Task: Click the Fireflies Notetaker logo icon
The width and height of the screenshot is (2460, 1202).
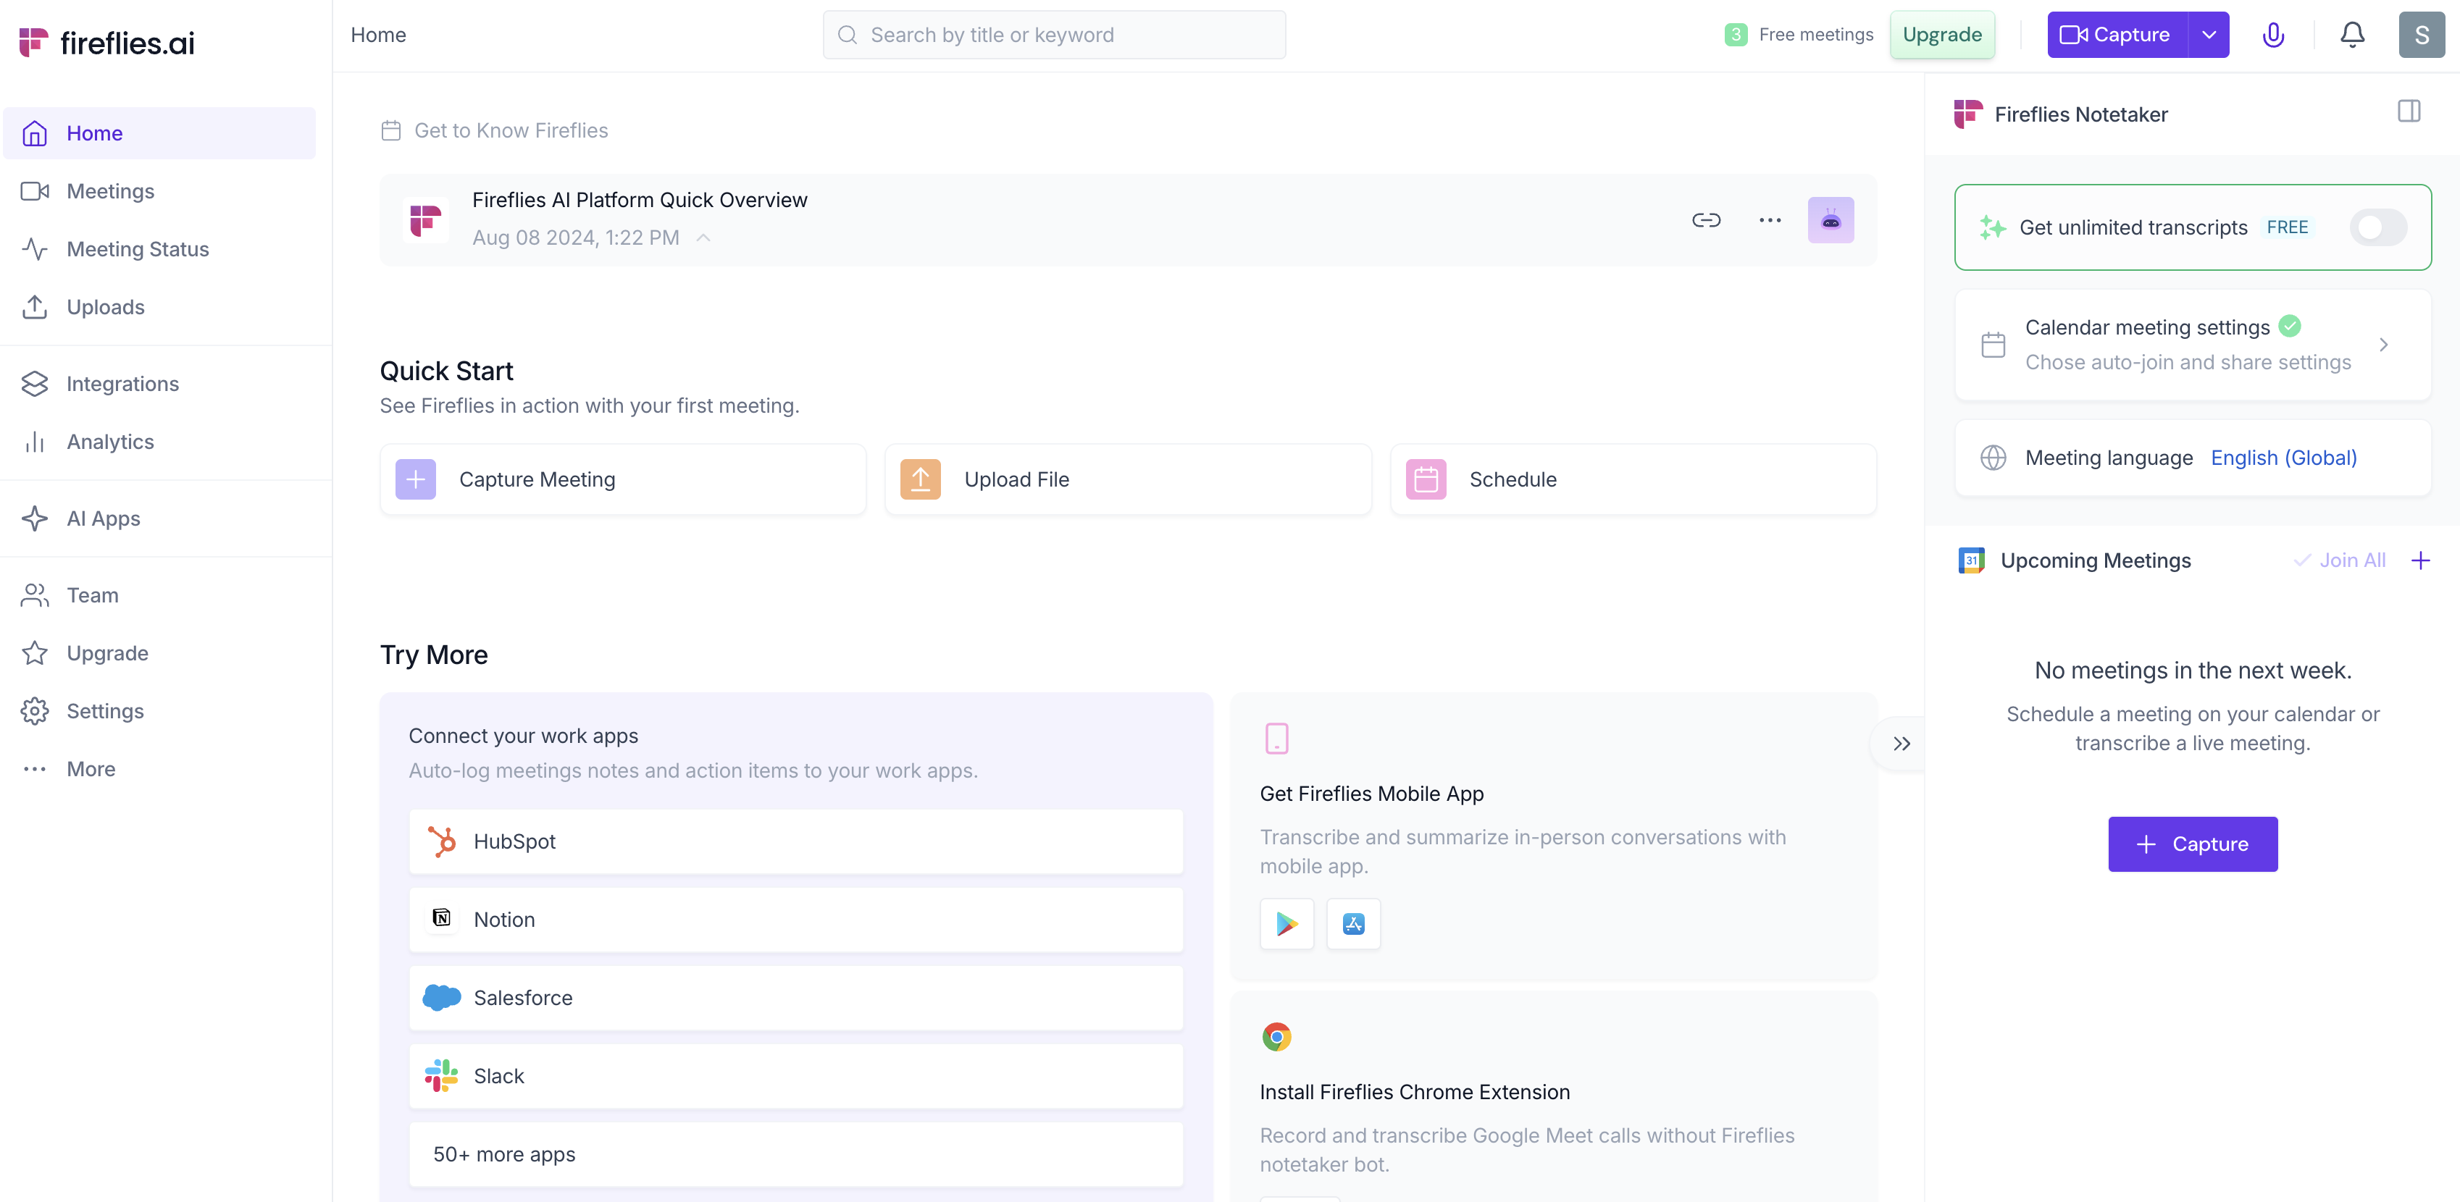Action: coord(1968,114)
